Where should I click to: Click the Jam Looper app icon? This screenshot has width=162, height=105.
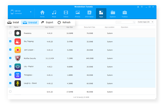(18, 50)
